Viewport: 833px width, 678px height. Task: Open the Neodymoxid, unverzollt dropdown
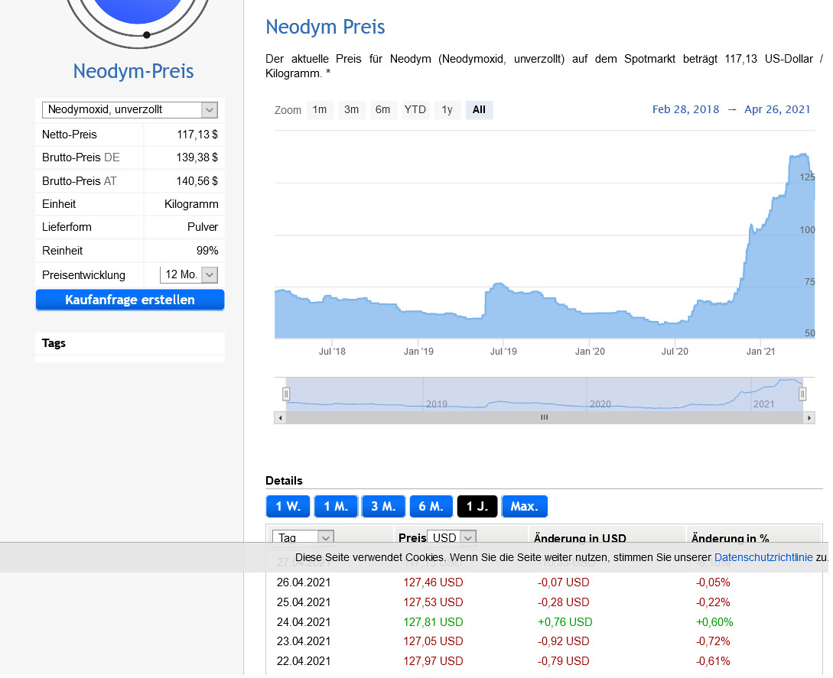pos(129,110)
